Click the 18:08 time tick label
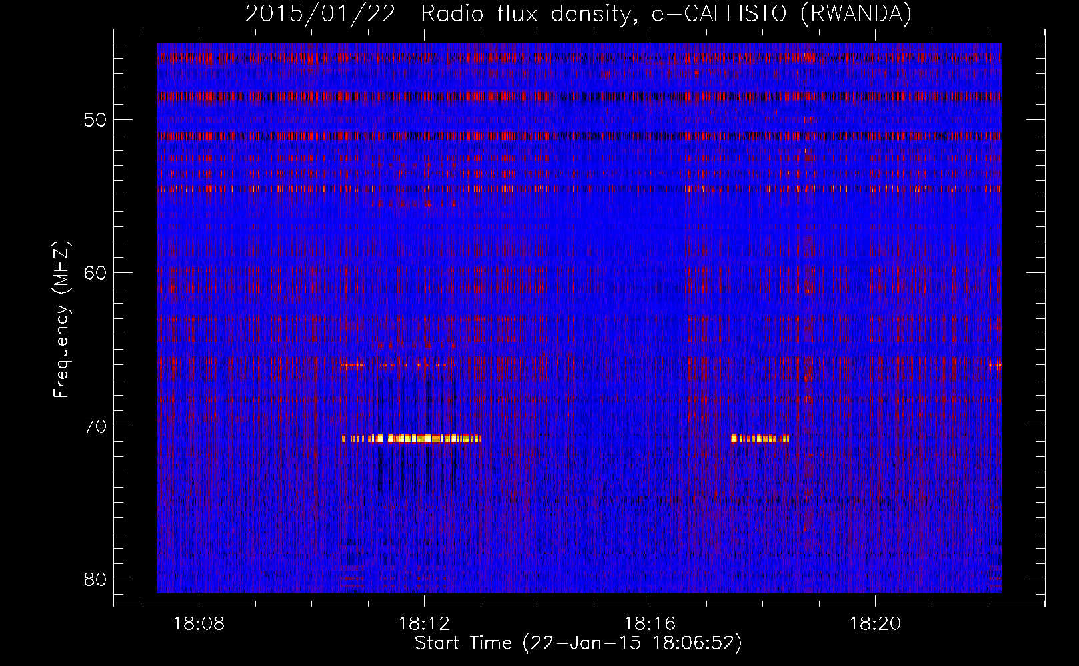 (x=199, y=624)
